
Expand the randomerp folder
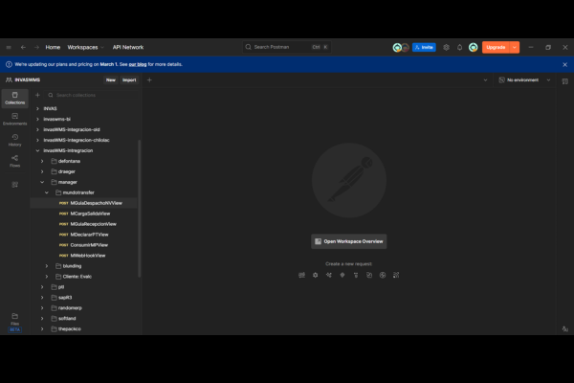pyautogui.click(x=42, y=308)
